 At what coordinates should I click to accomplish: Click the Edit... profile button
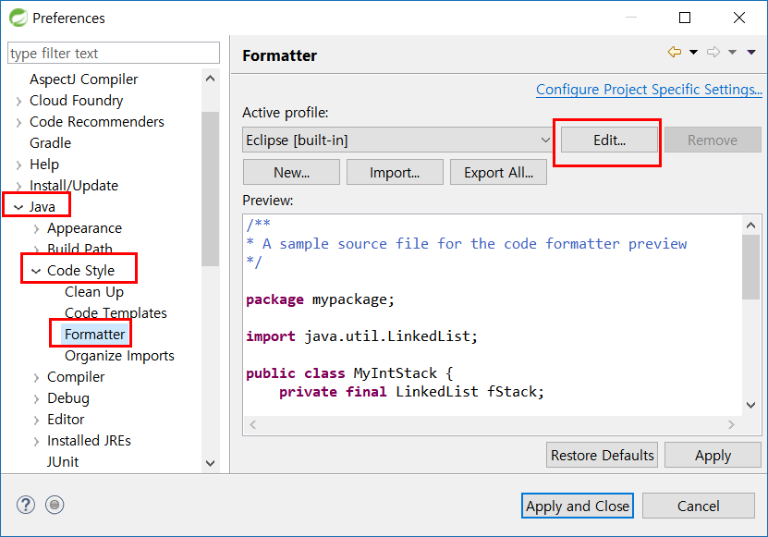coord(609,140)
